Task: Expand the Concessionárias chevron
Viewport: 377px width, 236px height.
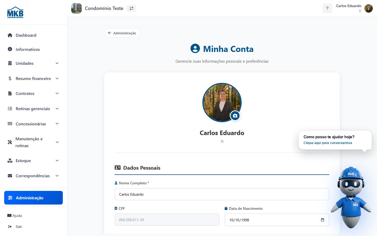Action: [x=57, y=124]
